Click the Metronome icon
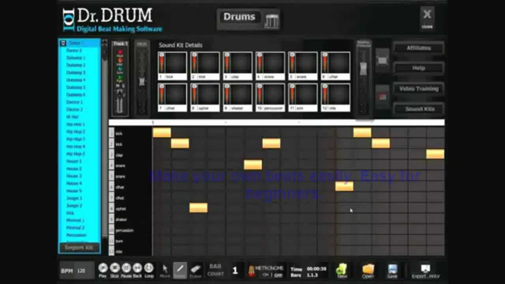The width and height of the screenshot is (505, 284). coord(251,271)
